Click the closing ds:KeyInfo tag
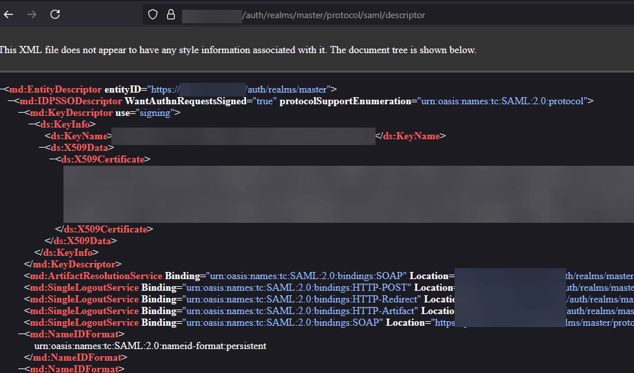Image resolution: width=634 pixels, height=373 pixels. (x=67, y=253)
